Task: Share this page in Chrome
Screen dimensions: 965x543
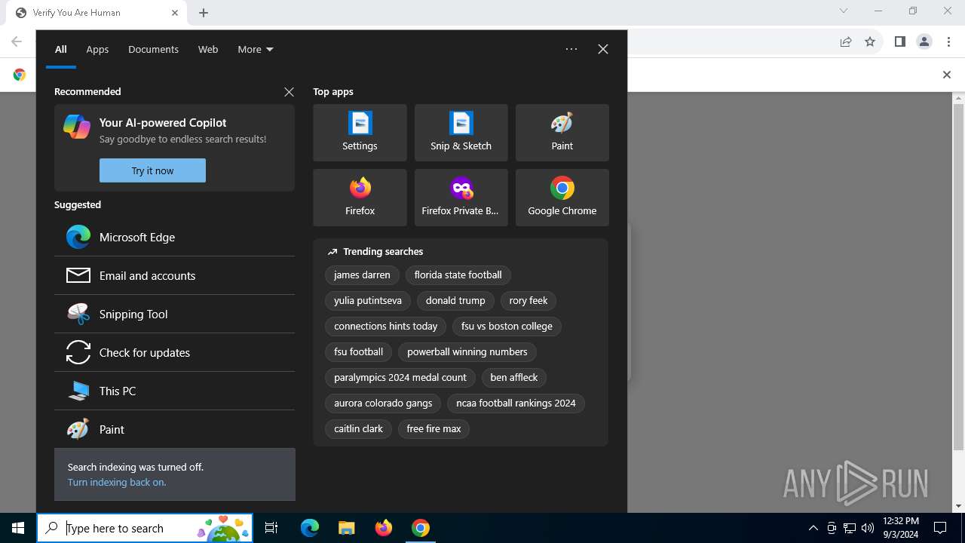Action: [x=846, y=42]
